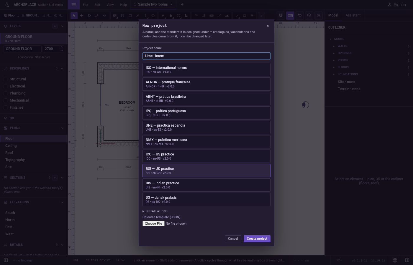
Task: Select the roof (house) tool icon
Action: click(153, 16)
